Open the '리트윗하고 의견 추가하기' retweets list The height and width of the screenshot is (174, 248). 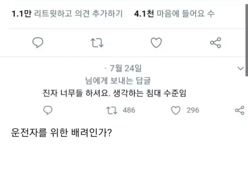tap(78, 14)
